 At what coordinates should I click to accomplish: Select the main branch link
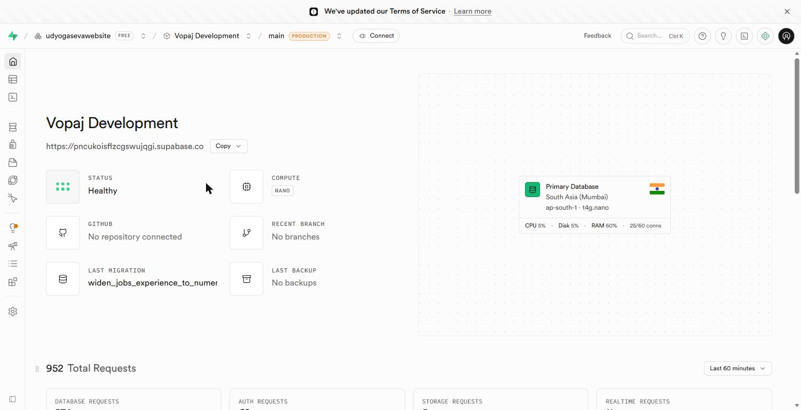pos(276,36)
